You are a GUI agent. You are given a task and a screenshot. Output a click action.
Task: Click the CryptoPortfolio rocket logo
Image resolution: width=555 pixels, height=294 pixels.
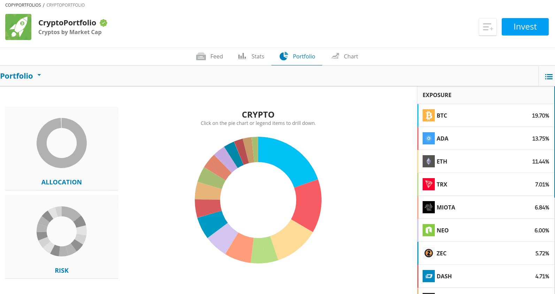coord(18,27)
